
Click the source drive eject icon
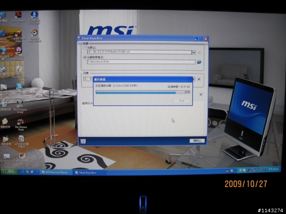[199, 53]
